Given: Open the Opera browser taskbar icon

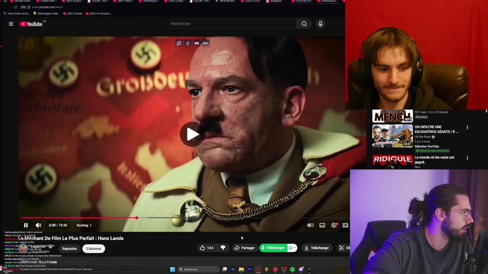Looking at the screenshot, I should click(258, 269).
